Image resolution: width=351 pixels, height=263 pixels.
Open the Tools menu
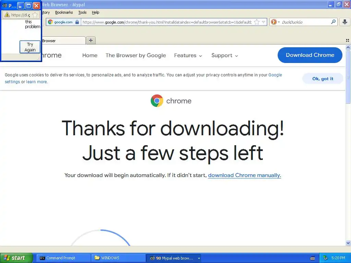[82, 12]
